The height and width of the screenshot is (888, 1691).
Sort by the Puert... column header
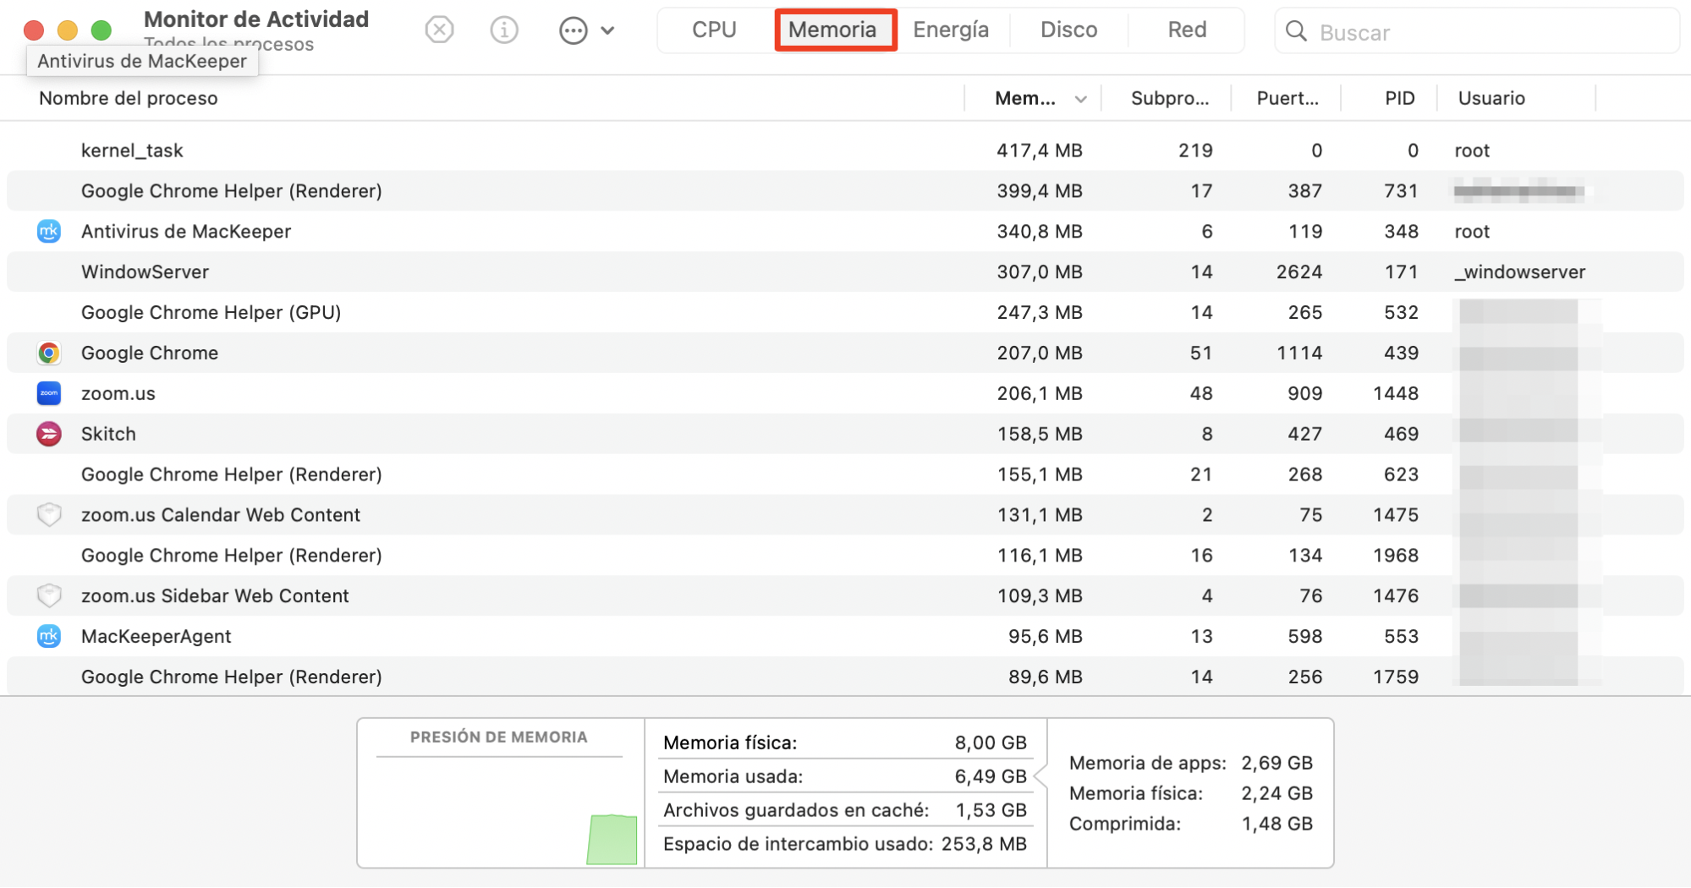pos(1287,98)
